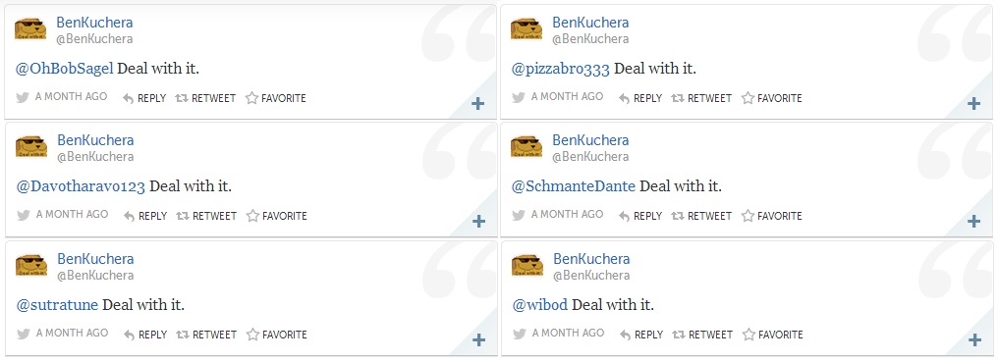This screenshot has width=998, height=362.
Task: Click reply arrow on the @OhBobSagel tweet
Action: tap(128, 99)
